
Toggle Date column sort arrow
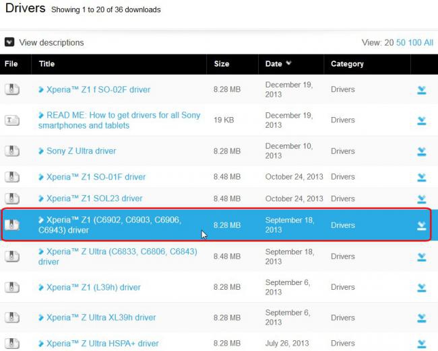(288, 63)
